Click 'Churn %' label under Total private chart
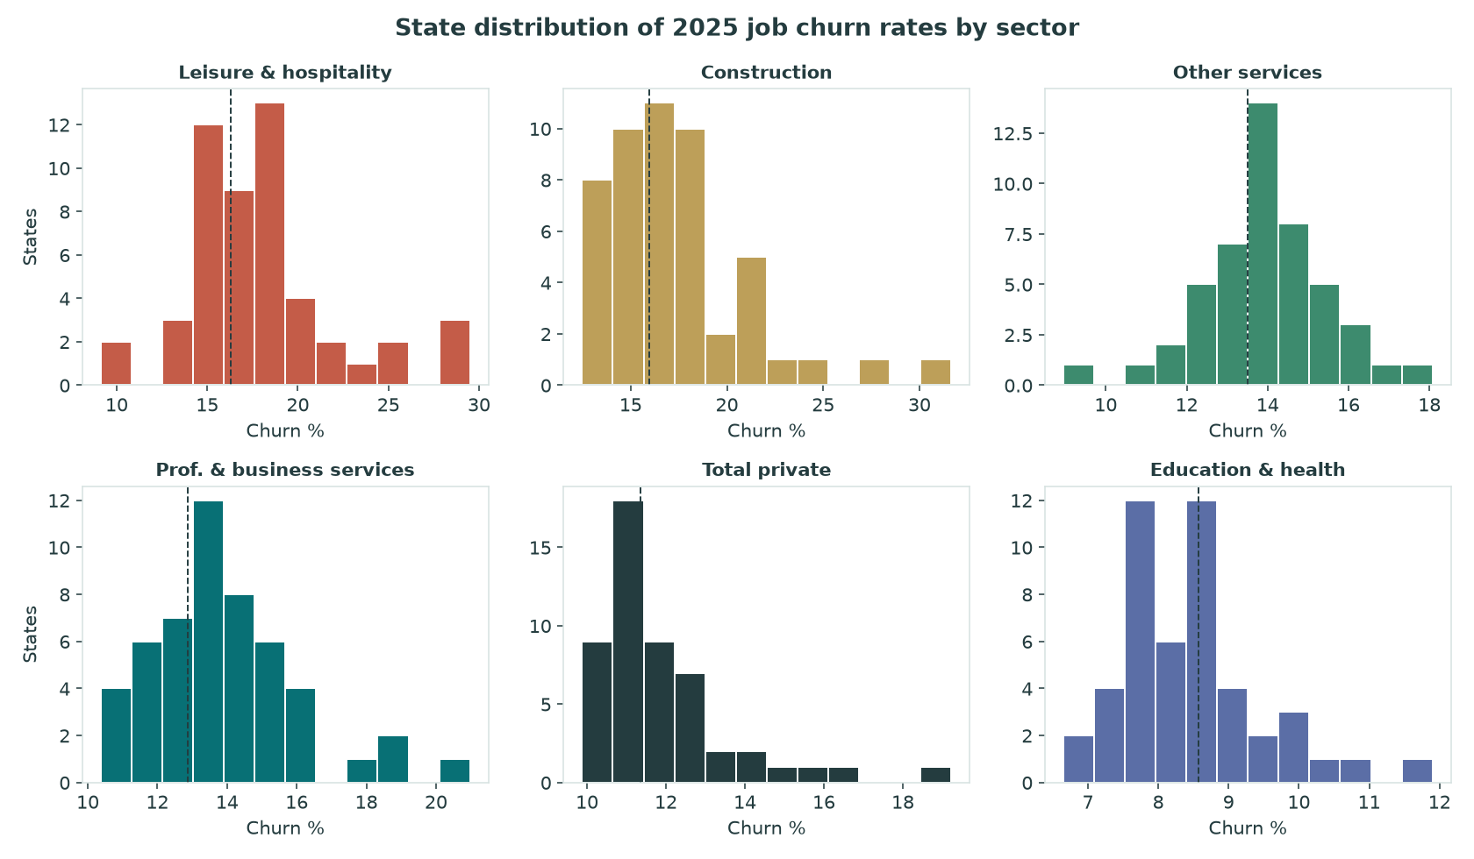Screen dimensions: 1474x859 [766, 827]
